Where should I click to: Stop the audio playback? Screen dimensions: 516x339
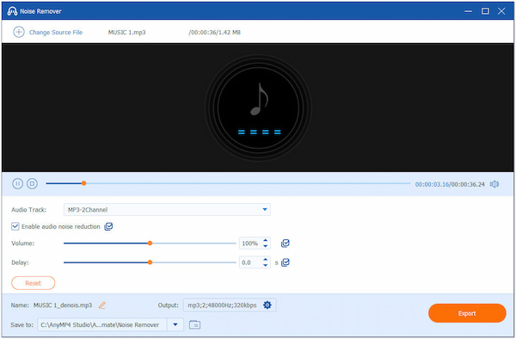32,183
